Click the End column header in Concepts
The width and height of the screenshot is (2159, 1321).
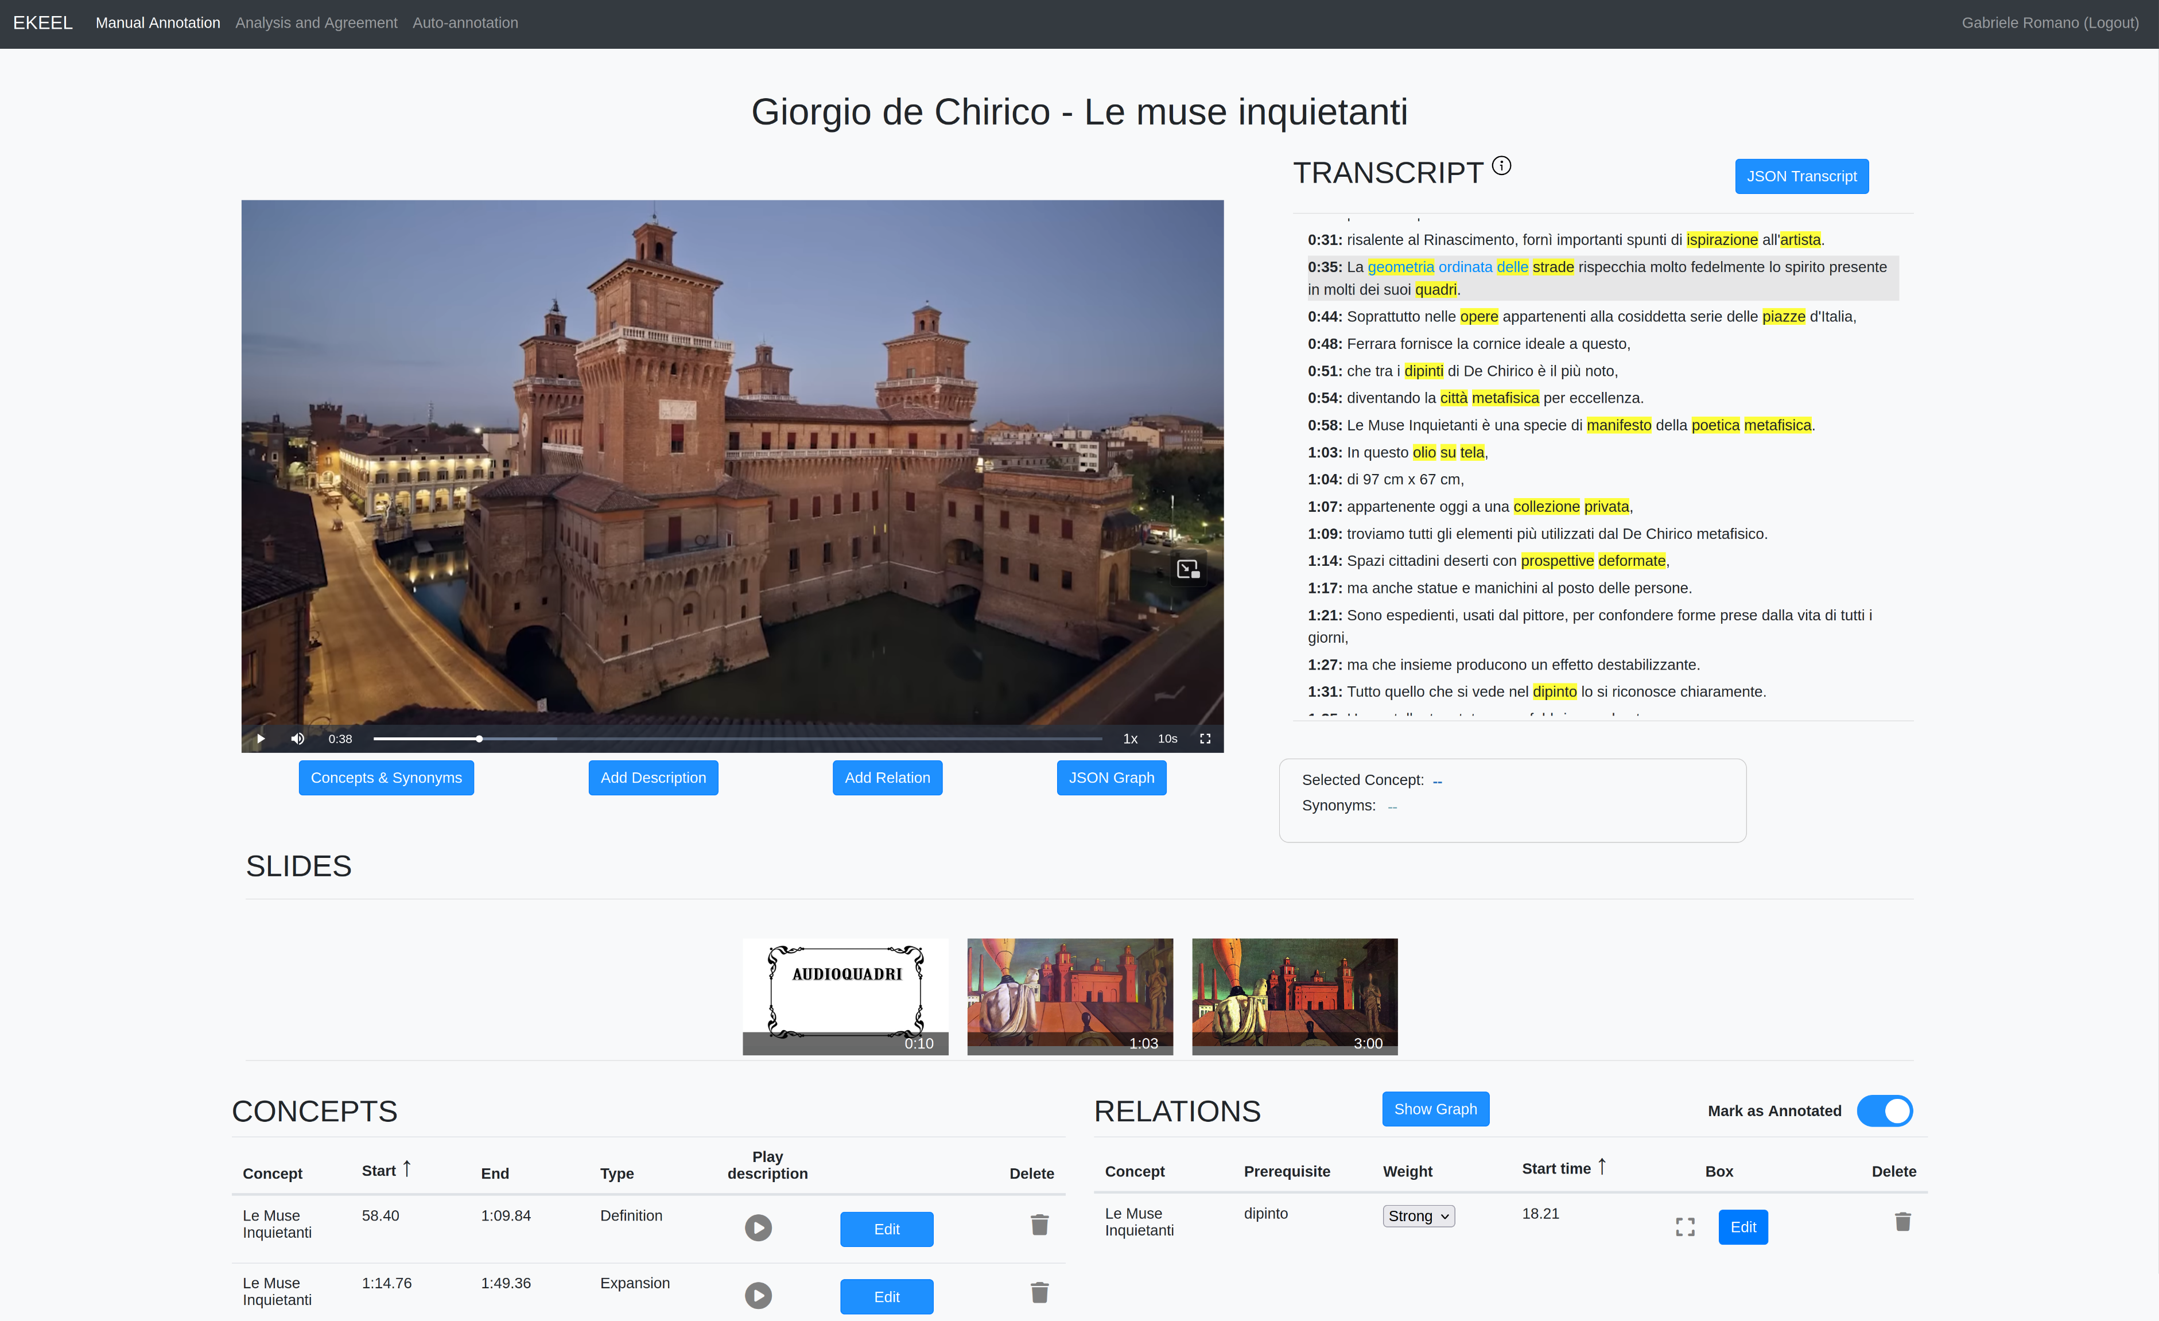tap(494, 1174)
